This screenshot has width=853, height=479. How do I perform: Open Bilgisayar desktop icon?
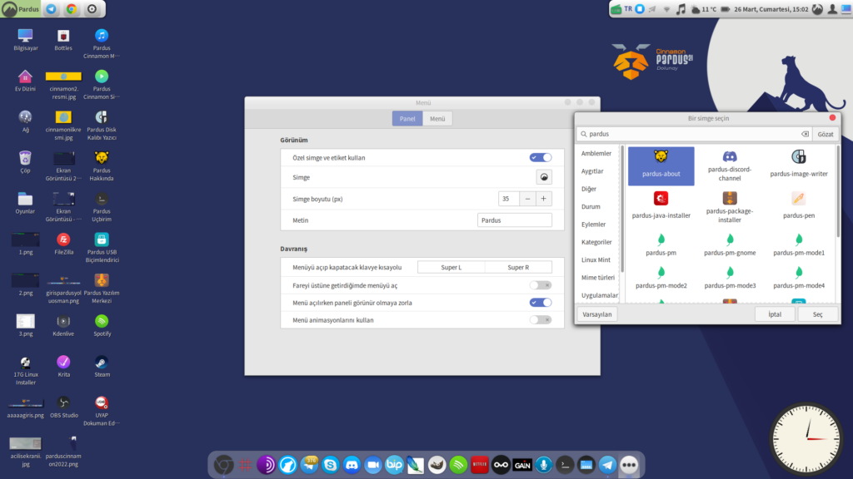(x=26, y=40)
